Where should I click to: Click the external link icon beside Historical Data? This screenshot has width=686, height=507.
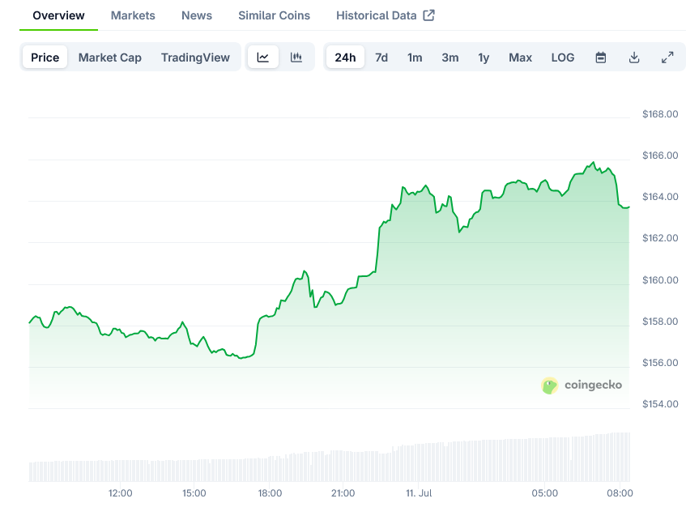(x=429, y=15)
